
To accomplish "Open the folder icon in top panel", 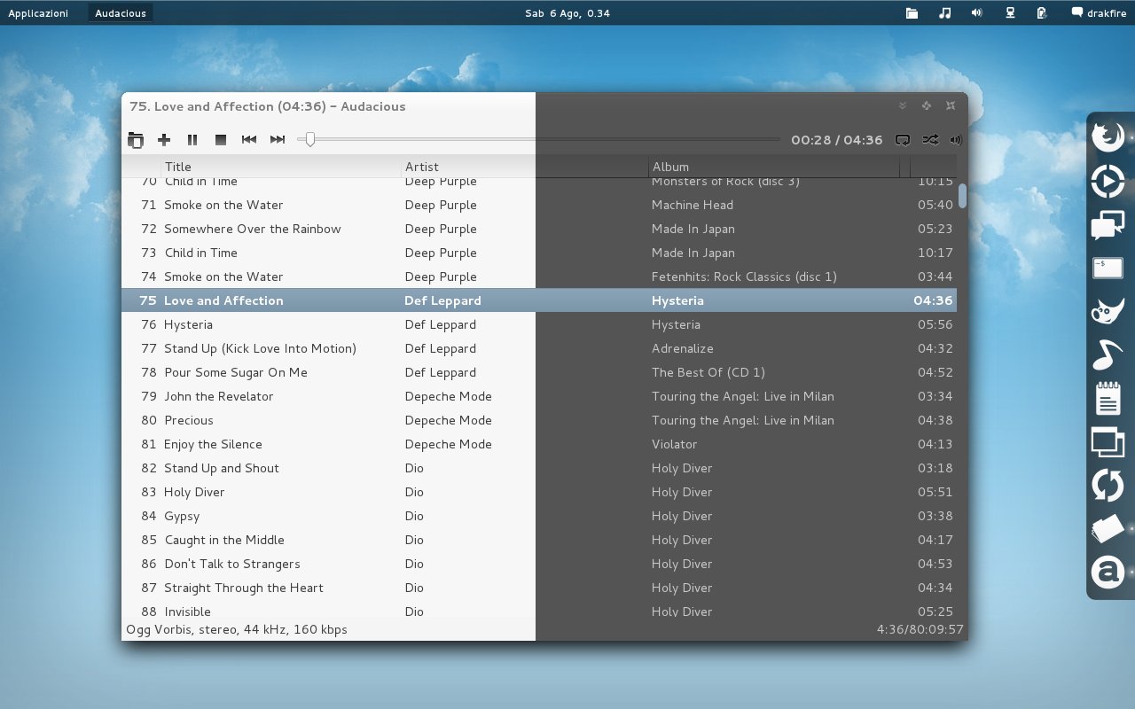I will pyautogui.click(x=912, y=13).
